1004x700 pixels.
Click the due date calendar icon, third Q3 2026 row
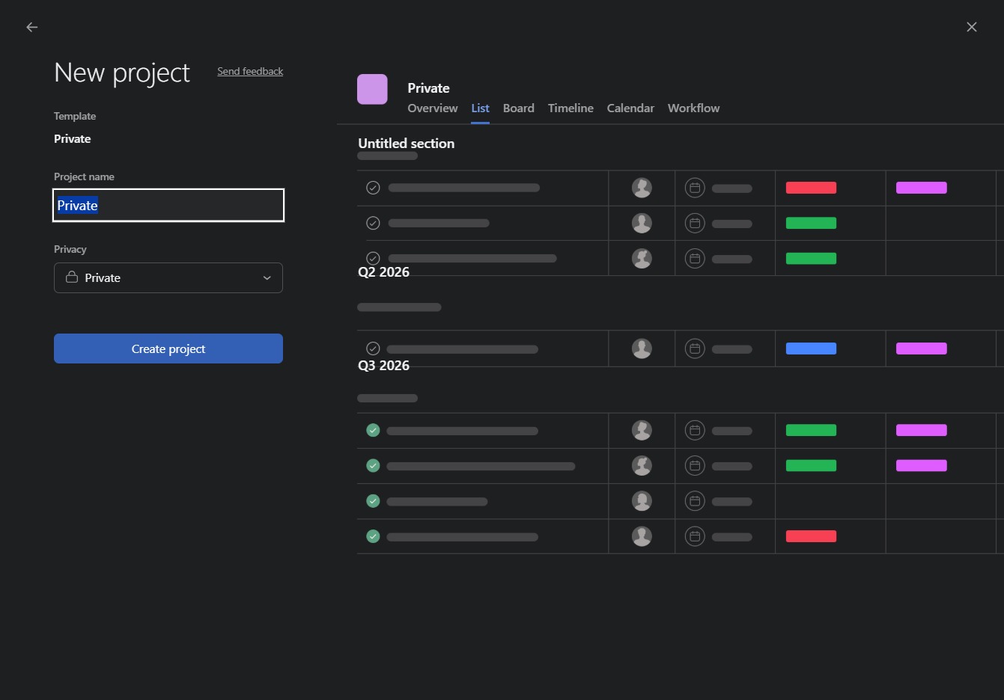(695, 501)
